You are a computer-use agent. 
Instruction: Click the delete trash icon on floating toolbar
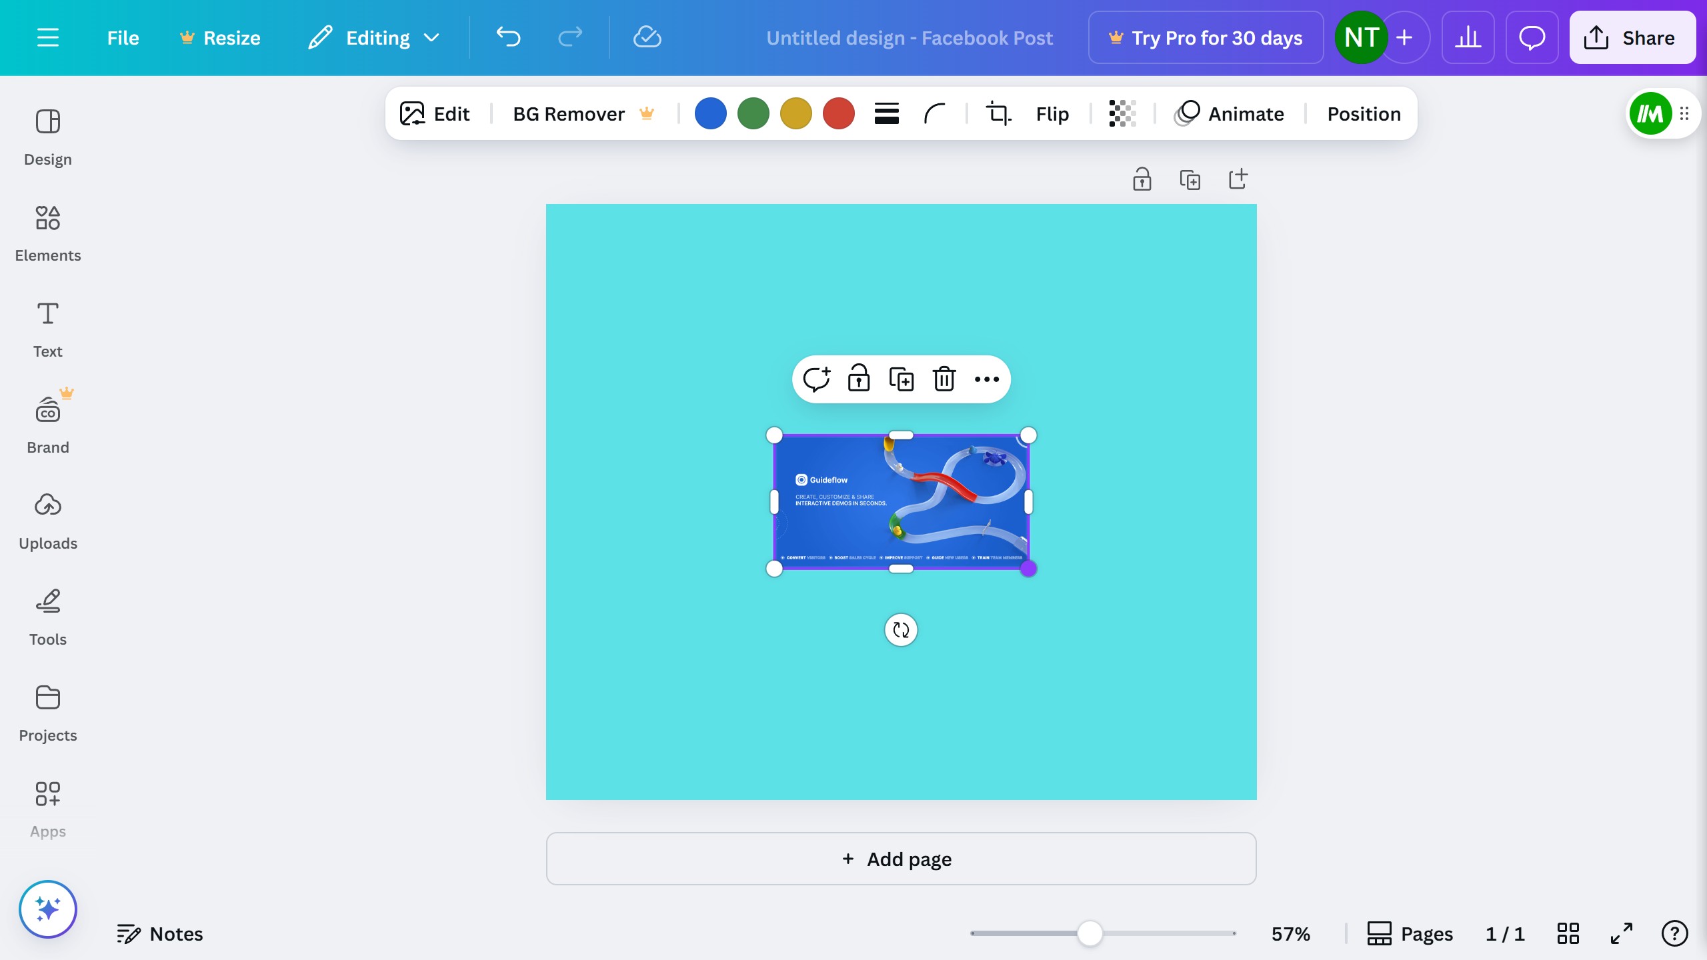click(x=944, y=379)
